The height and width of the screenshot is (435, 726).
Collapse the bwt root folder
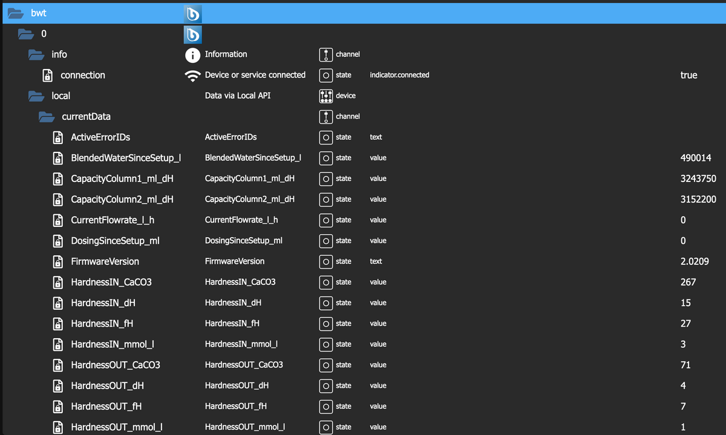16,13
